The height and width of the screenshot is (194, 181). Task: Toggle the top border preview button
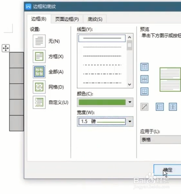(144, 67)
